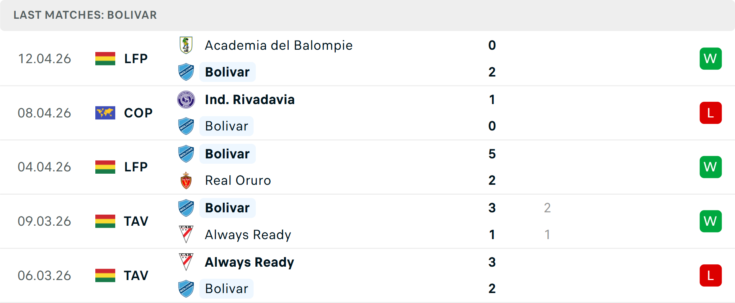Click the green W badge on the 04.04 match

[x=710, y=167]
